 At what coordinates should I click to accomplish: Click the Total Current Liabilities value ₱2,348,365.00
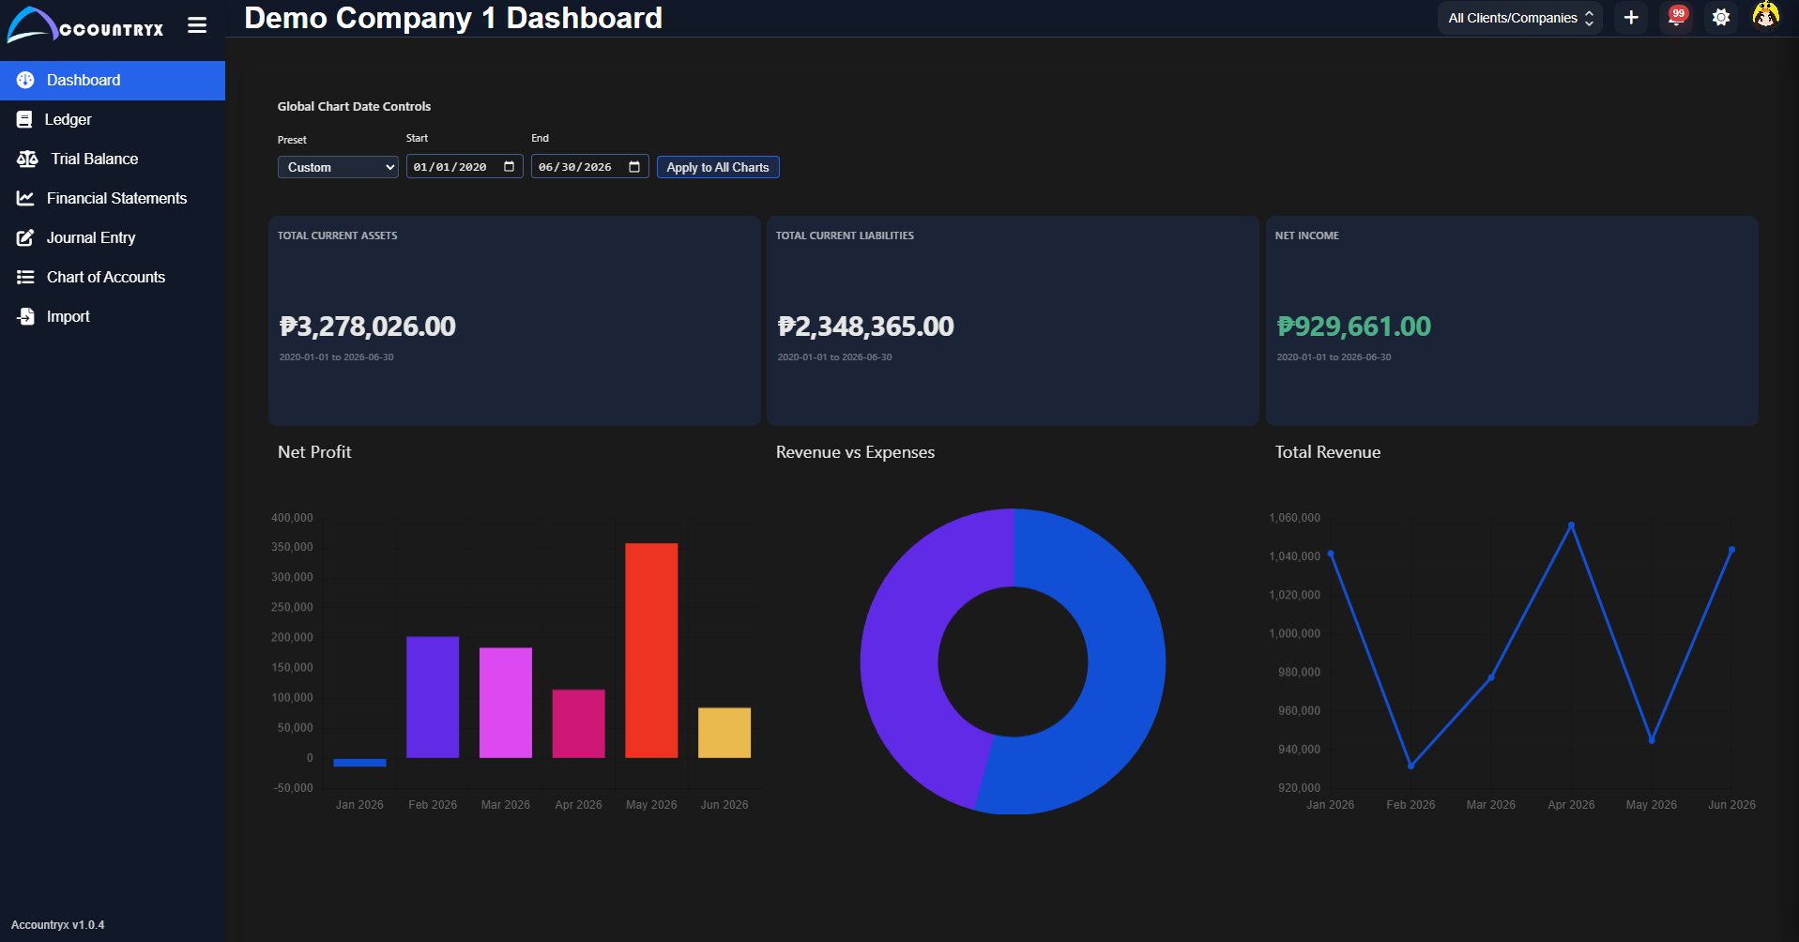(x=865, y=327)
